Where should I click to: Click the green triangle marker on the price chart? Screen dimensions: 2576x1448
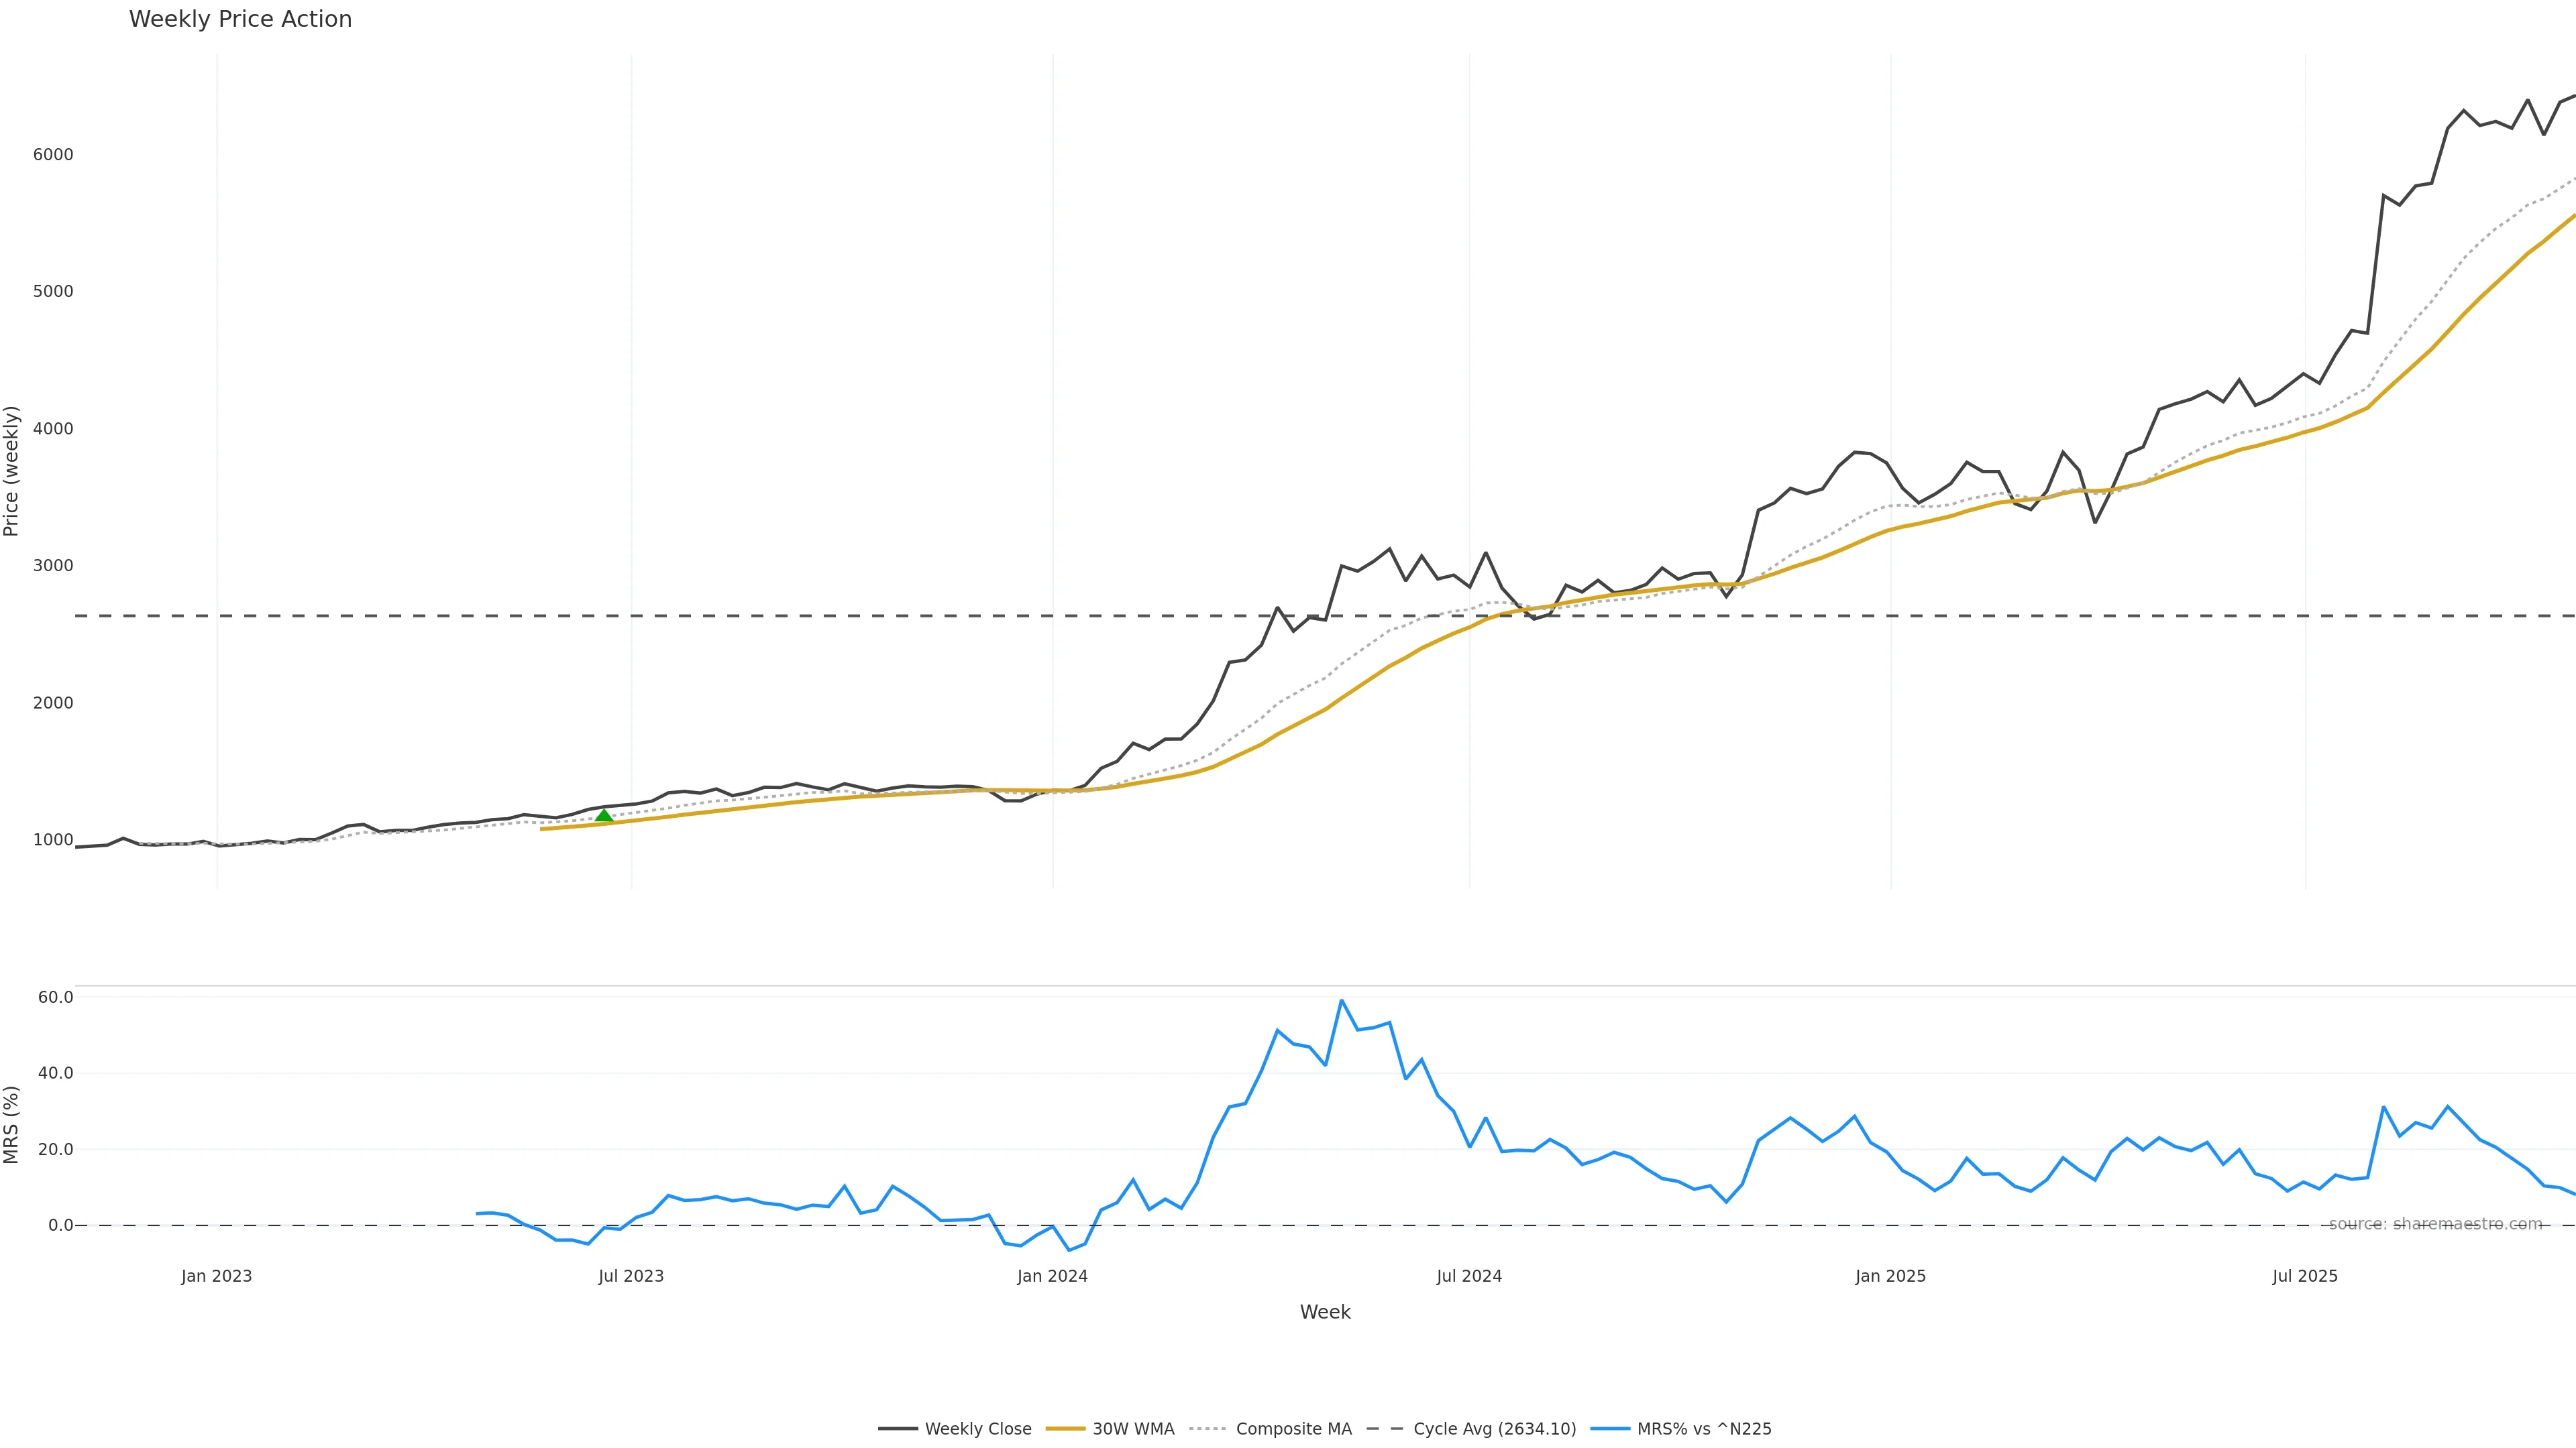coord(604,817)
